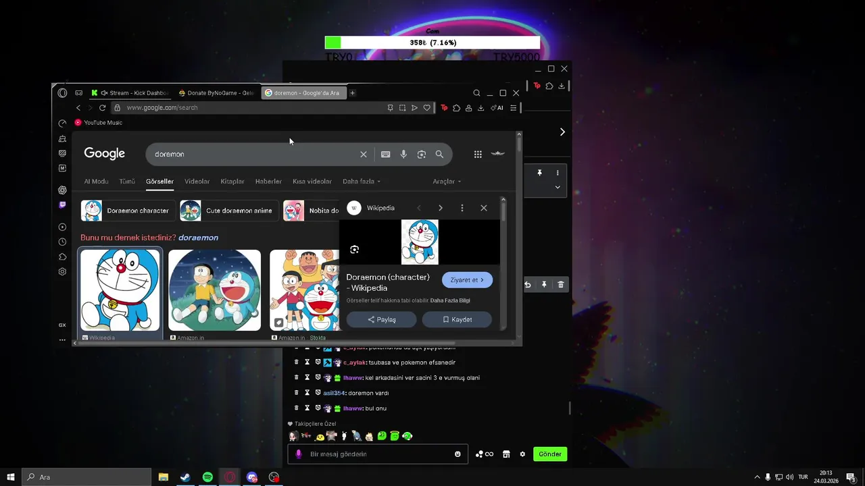865x486 pixels.
Task: Open the red Tp extension icon
Action: point(444,108)
